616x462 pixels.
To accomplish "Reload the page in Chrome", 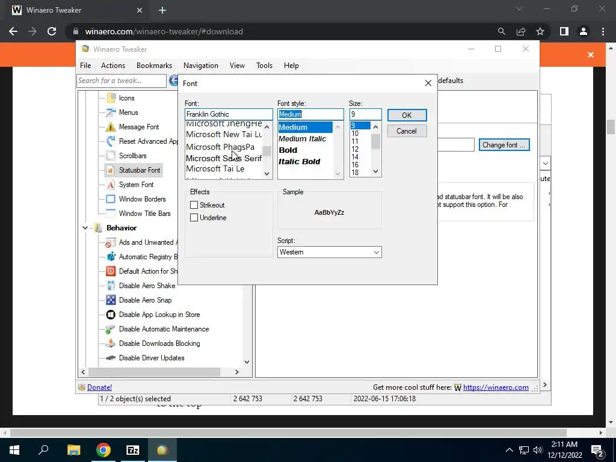I will [x=52, y=31].
